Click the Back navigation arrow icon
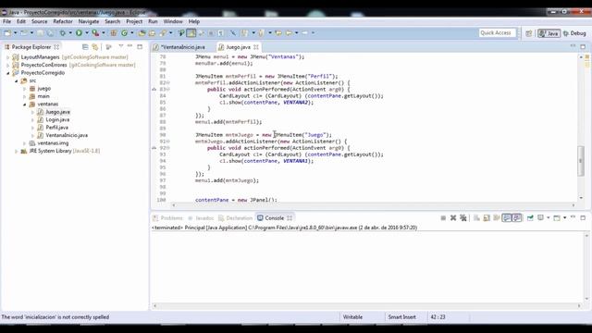Image resolution: width=592 pixels, height=333 pixels. pyautogui.click(x=289, y=33)
